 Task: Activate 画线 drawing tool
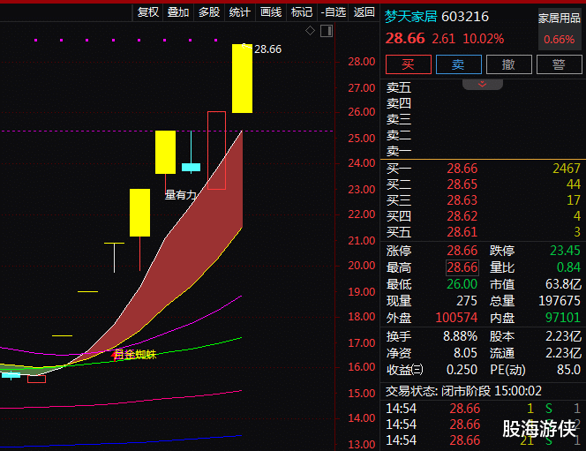click(x=271, y=12)
